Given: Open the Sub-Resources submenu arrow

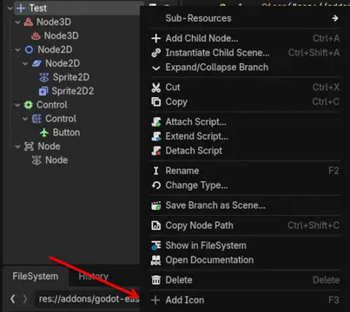Looking at the screenshot, I should 335,18.
